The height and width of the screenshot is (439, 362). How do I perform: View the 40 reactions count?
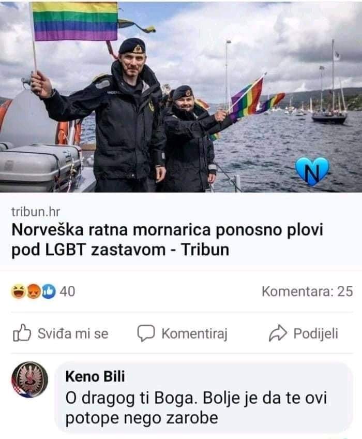pyautogui.click(x=67, y=291)
